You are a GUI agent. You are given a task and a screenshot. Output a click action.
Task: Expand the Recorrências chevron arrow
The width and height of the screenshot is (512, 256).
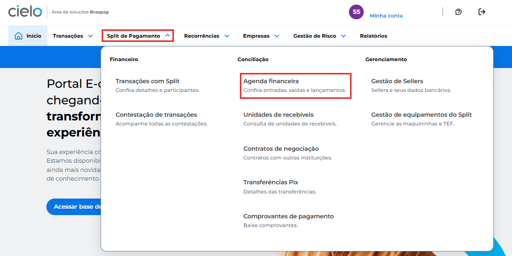[227, 36]
